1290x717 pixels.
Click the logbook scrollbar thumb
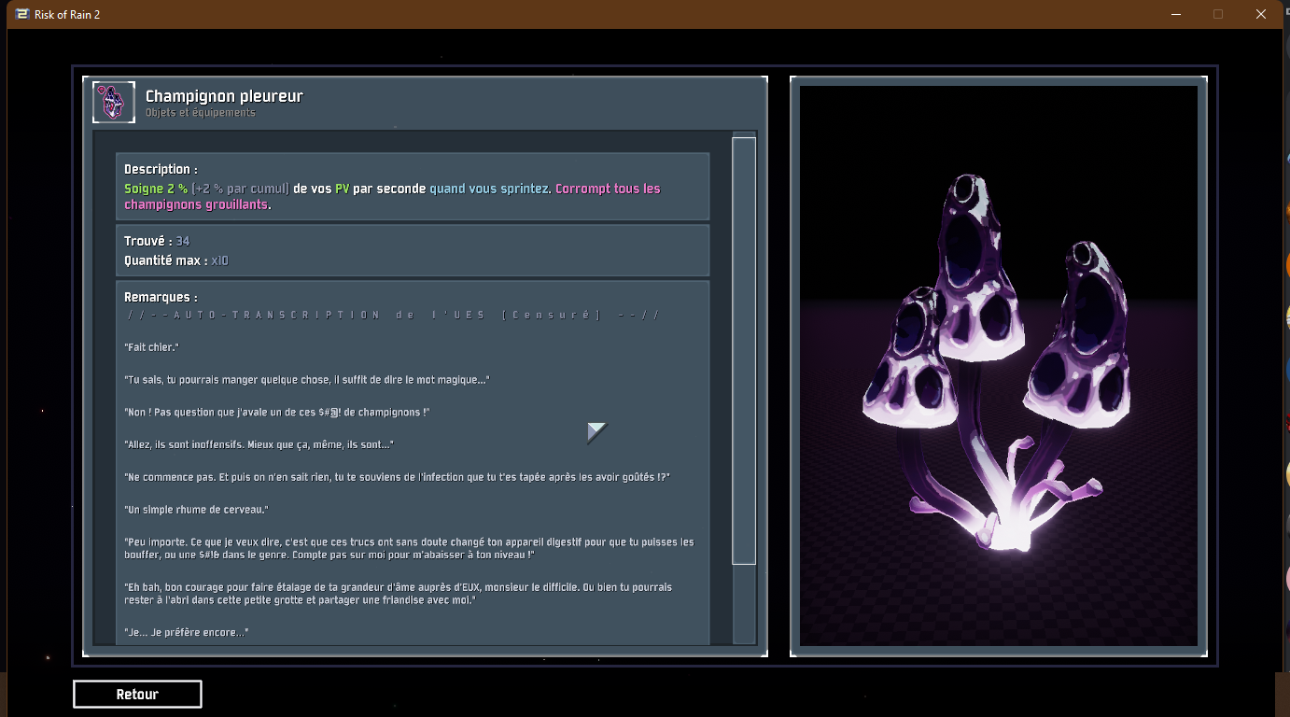pos(744,350)
